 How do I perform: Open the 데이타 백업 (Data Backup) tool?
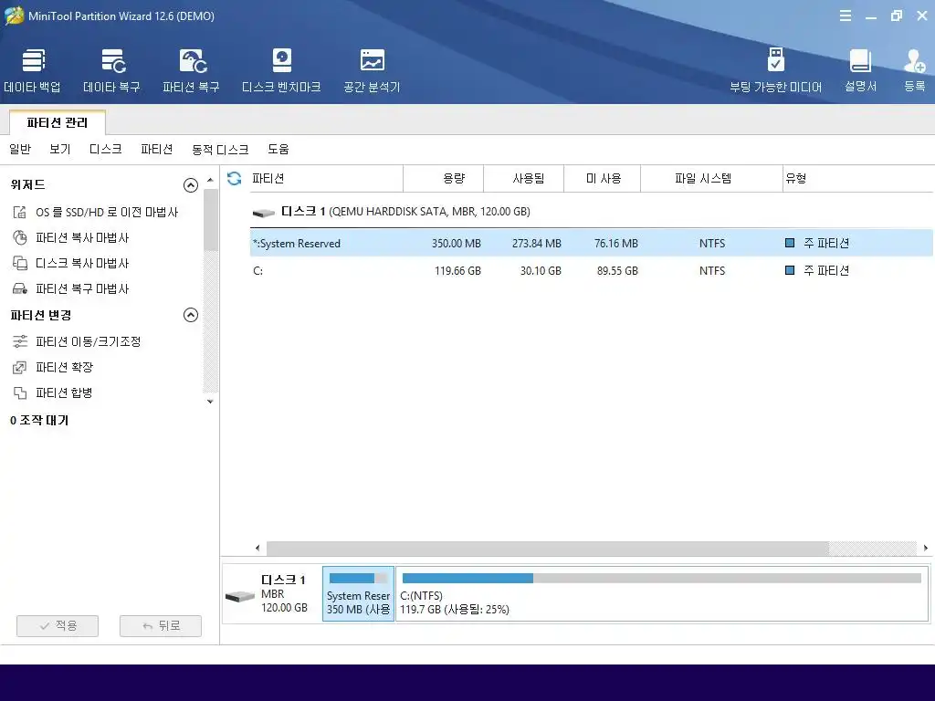[33, 70]
